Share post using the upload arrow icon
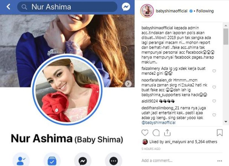Screen dimensions: 229x166 pyautogui.click(x=167, y=133)
